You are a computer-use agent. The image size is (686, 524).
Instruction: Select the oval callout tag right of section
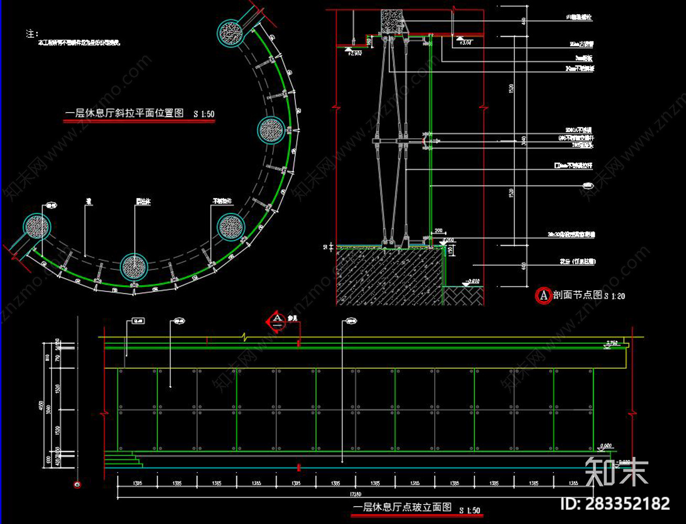click(x=588, y=185)
